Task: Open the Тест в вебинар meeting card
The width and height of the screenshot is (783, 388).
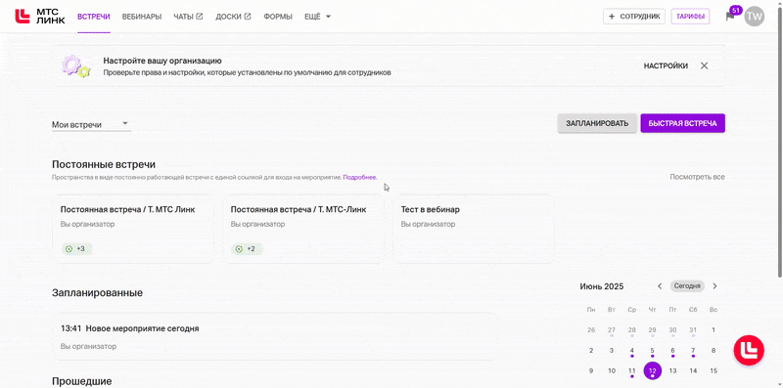Action: tap(474, 229)
